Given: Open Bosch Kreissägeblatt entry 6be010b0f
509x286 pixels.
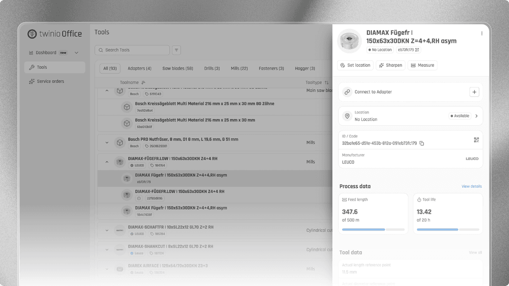Looking at the screenshot, I should pos(214,123).
